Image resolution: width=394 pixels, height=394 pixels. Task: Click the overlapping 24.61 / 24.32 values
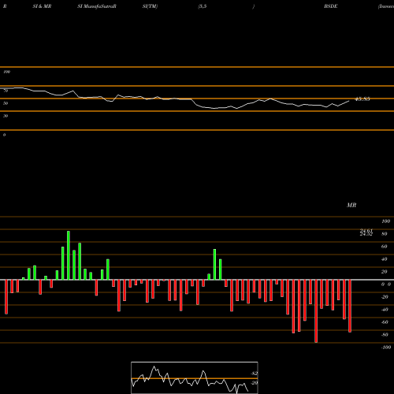coord(366,232)
